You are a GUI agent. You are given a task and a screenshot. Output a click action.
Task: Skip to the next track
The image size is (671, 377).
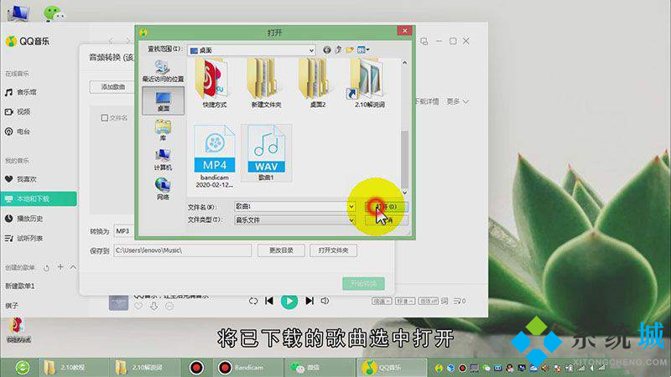309,301
